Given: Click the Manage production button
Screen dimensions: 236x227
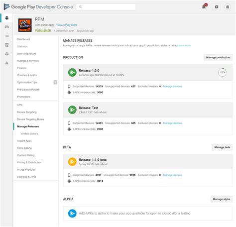Looking at the screenshot, I should (218, 57).
